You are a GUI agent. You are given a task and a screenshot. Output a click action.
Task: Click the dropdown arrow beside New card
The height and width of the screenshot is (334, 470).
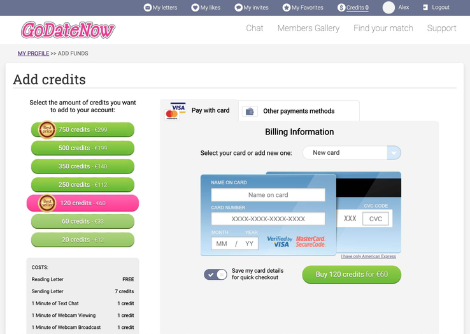pyautogui.click(x=394, y=153)
